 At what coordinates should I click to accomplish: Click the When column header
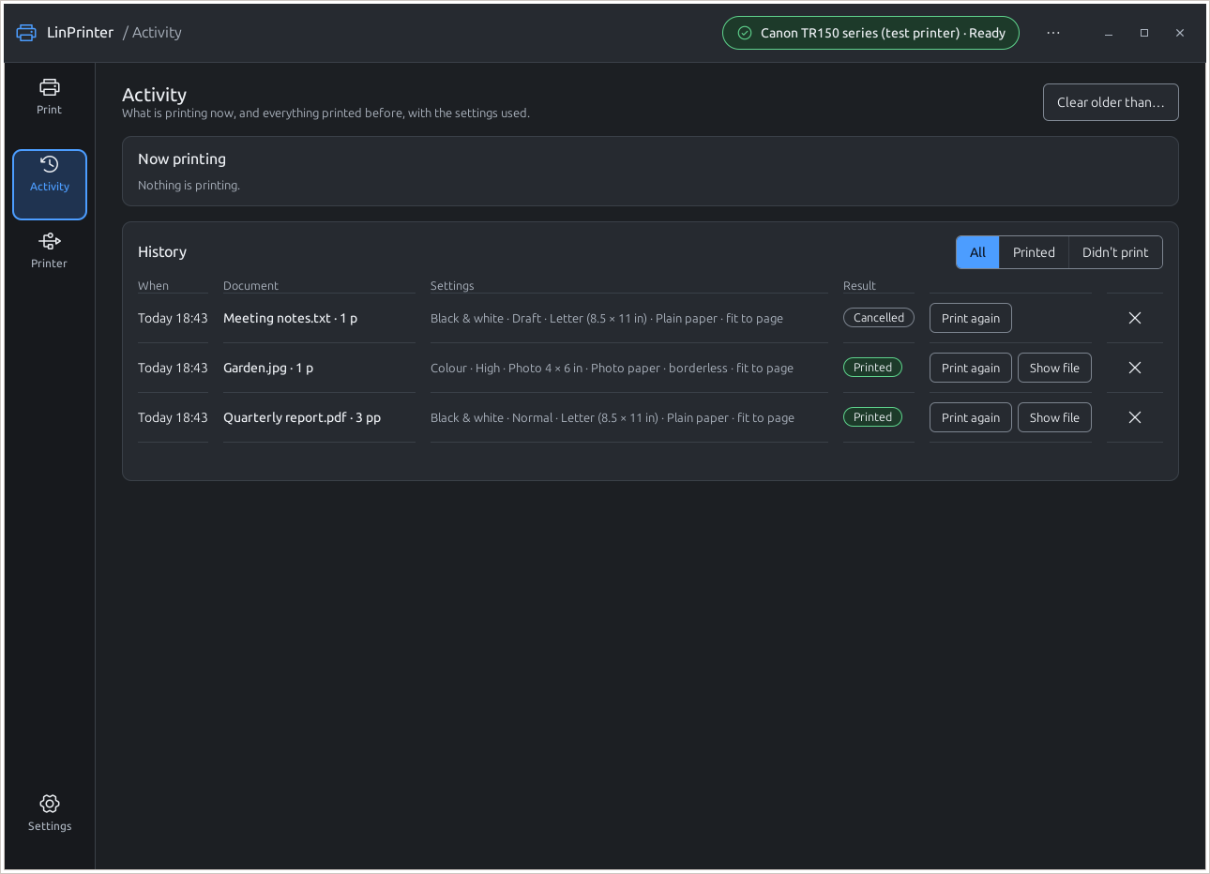pyautogui.click(x=153, y=286)
